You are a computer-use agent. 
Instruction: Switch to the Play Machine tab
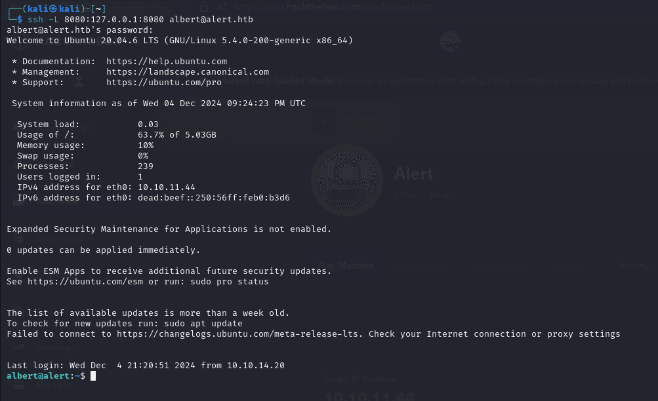[x=346, y=266]
